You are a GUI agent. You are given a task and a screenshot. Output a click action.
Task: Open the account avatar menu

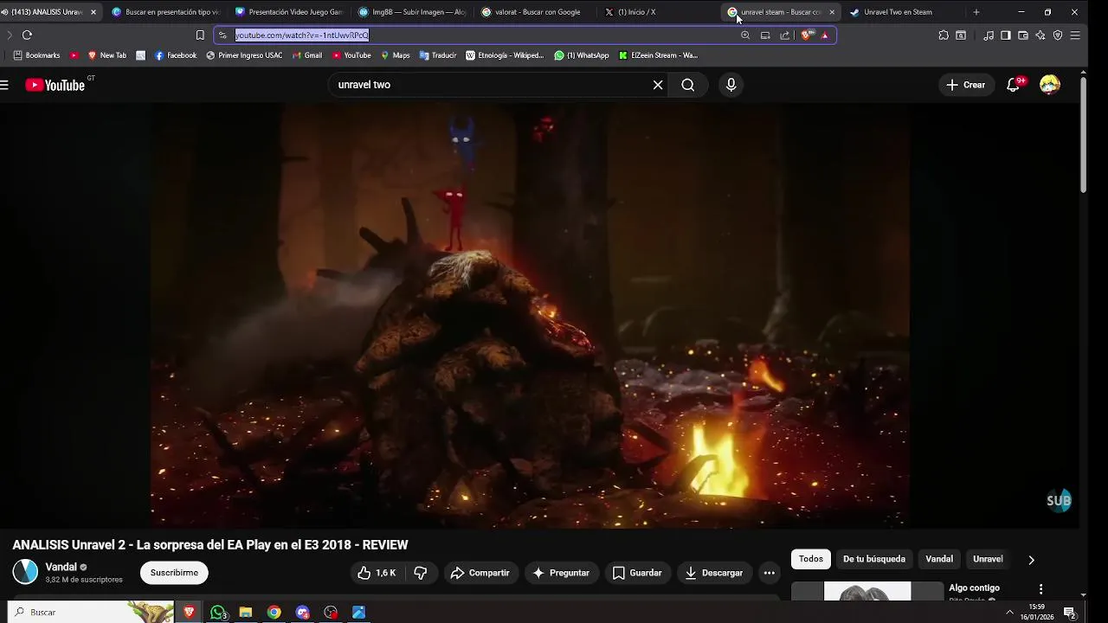point(1050,85)
